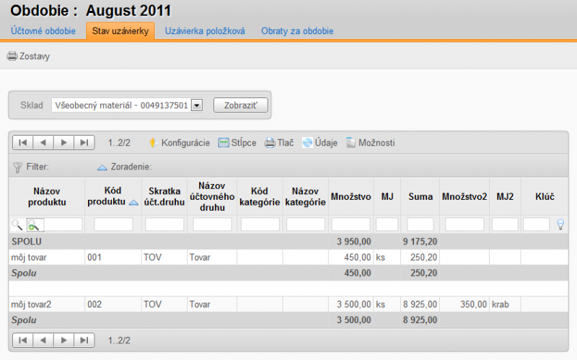This screenshot has width=577, height=360.
Task: Click the Možnosti options icon
Action: [351, 142]
